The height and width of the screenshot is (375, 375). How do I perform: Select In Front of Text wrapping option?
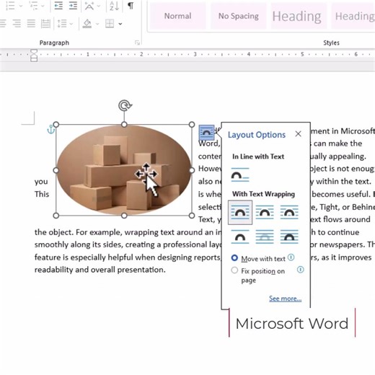289,237
